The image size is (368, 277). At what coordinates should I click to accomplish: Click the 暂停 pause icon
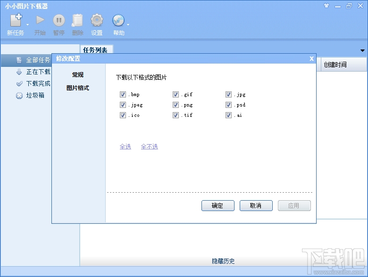click(59, 20)
